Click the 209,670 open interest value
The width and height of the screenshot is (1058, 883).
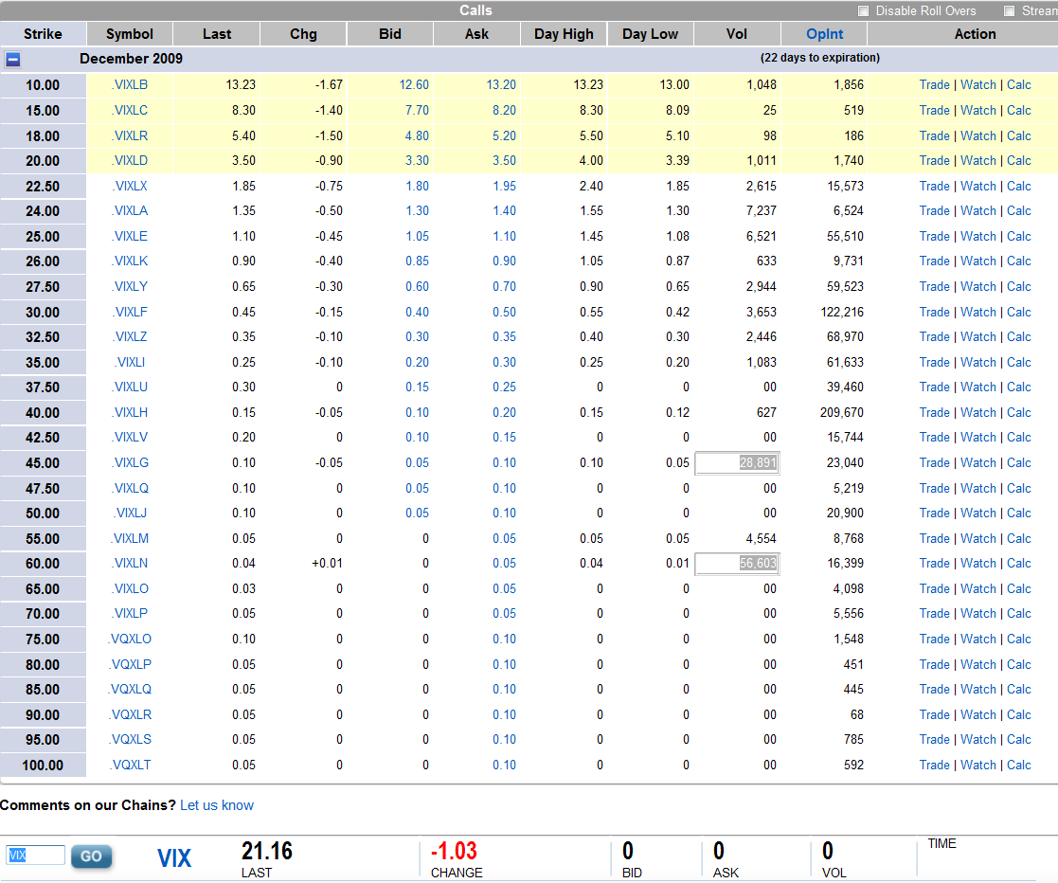click(x=841, y=413)
